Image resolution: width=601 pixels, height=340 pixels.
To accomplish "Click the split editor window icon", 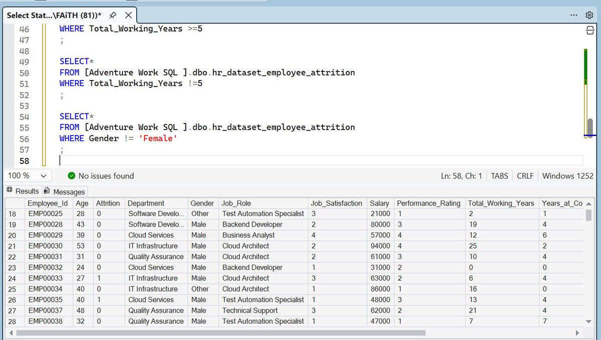I will 589,31.
